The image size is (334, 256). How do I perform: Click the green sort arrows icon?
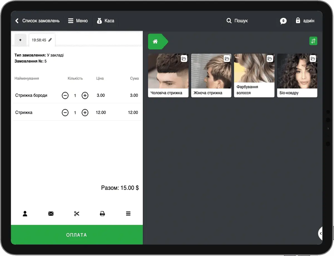point(313,41)
